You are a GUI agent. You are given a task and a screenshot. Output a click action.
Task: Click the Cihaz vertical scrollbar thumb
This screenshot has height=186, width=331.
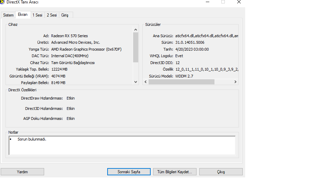136,47
